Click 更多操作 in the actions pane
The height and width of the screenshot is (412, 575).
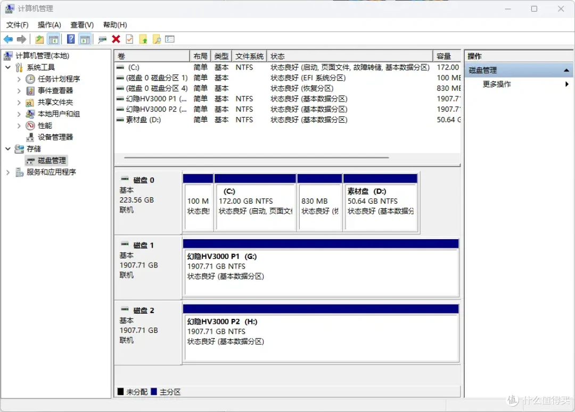click(496, 84)
